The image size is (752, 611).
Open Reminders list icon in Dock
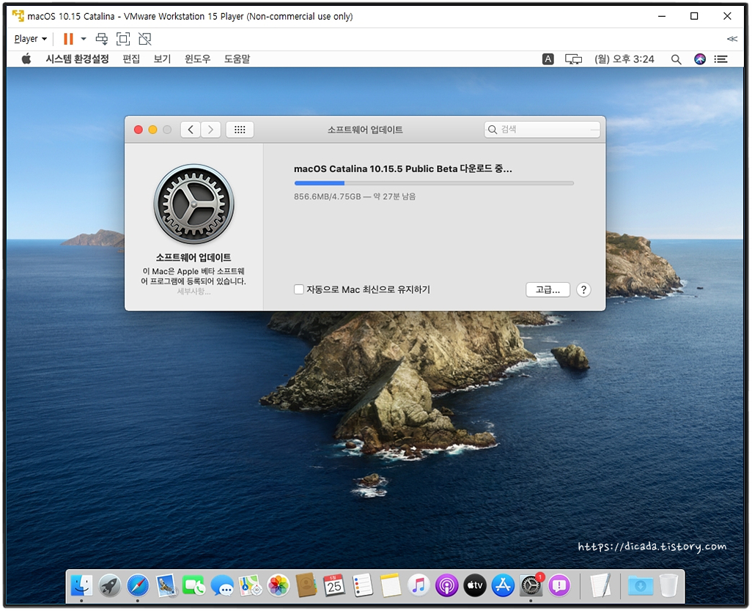click(363, 585)
